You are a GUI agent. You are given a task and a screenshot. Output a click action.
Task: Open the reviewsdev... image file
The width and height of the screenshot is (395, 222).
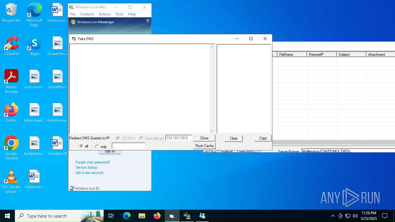pos(57,46)
